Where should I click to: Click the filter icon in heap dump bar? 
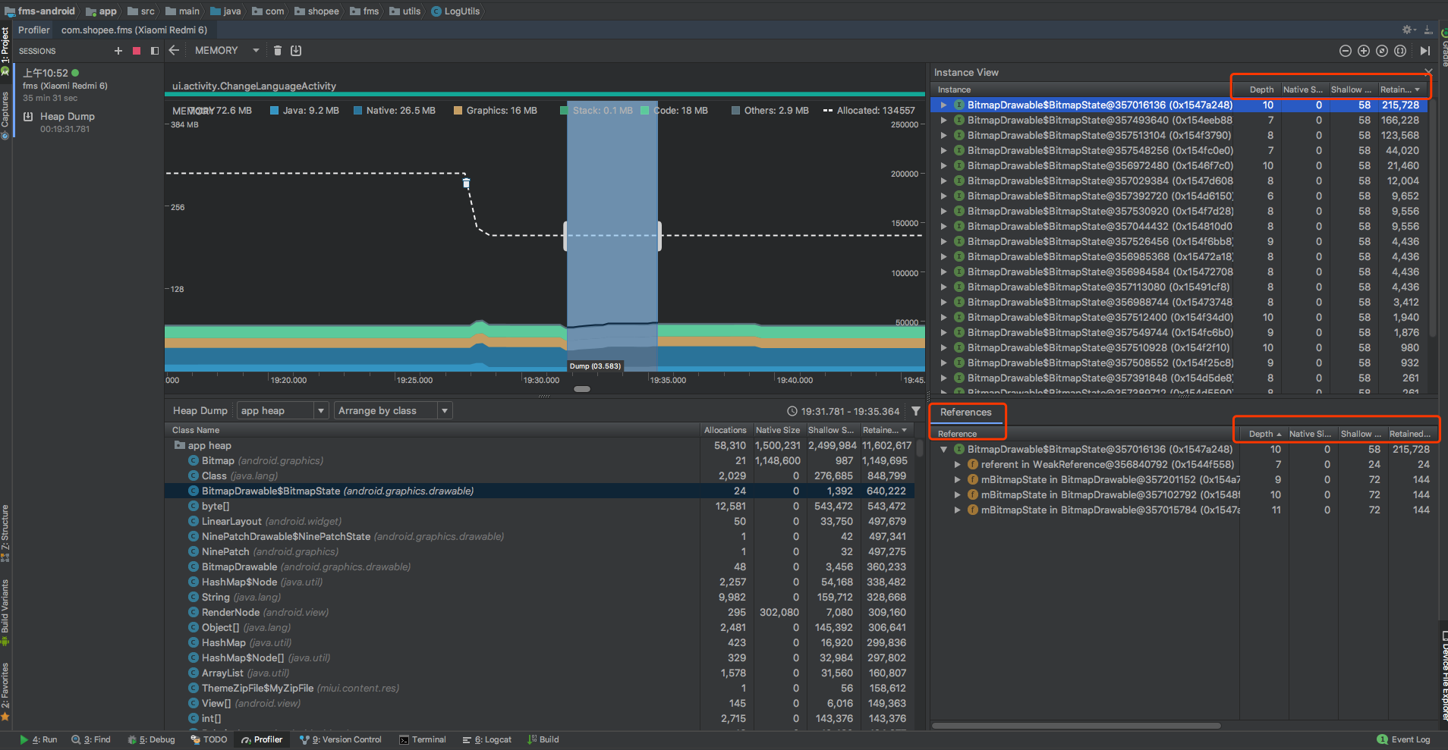(x=916, y=411)
